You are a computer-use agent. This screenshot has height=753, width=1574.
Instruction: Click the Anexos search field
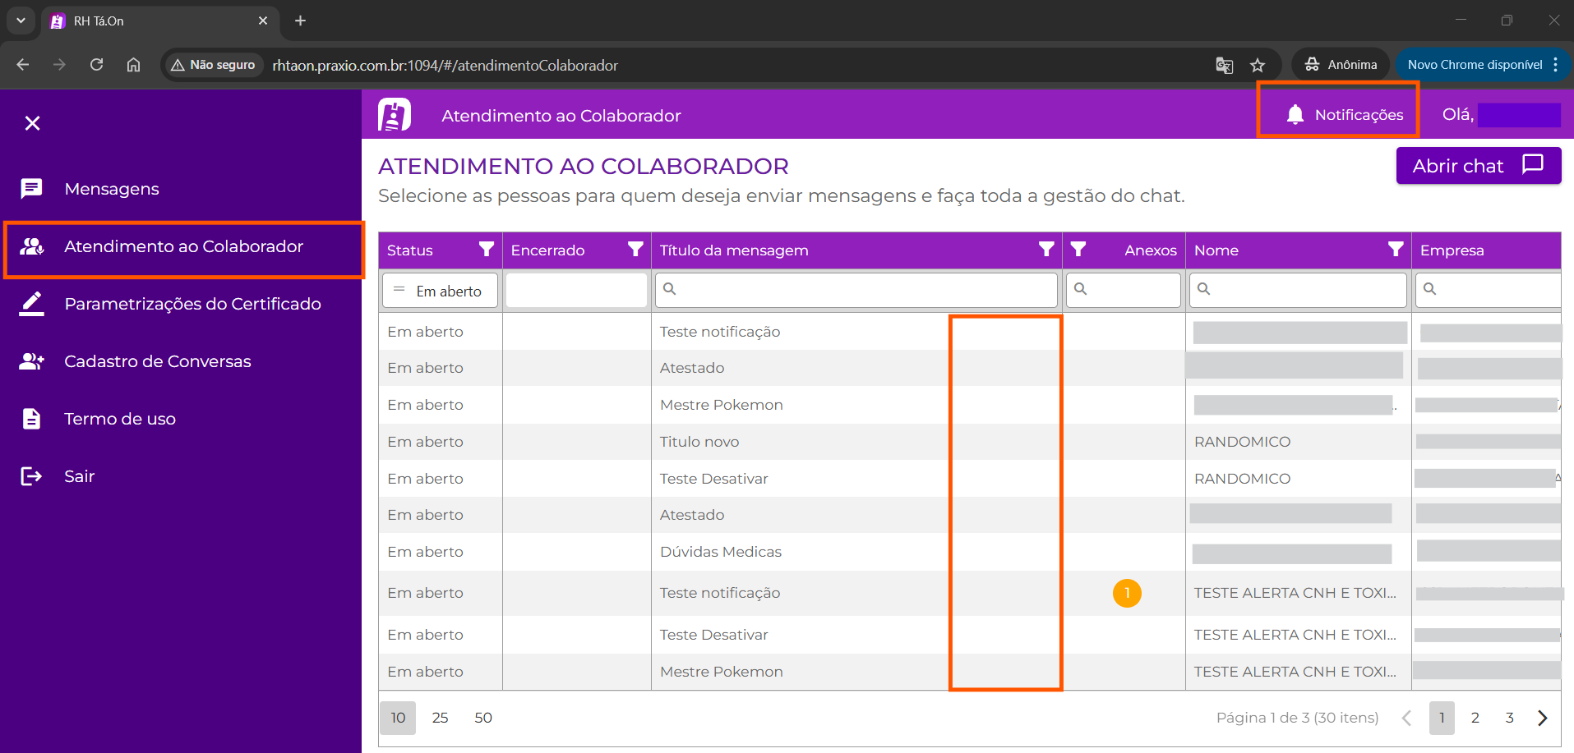pyautogui.click(x=1124, y=290)
